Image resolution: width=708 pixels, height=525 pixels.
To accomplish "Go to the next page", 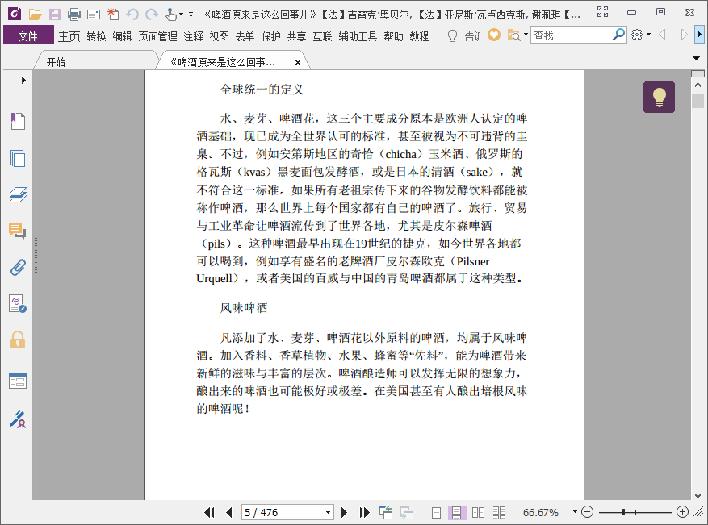I will tap(344, 512).
